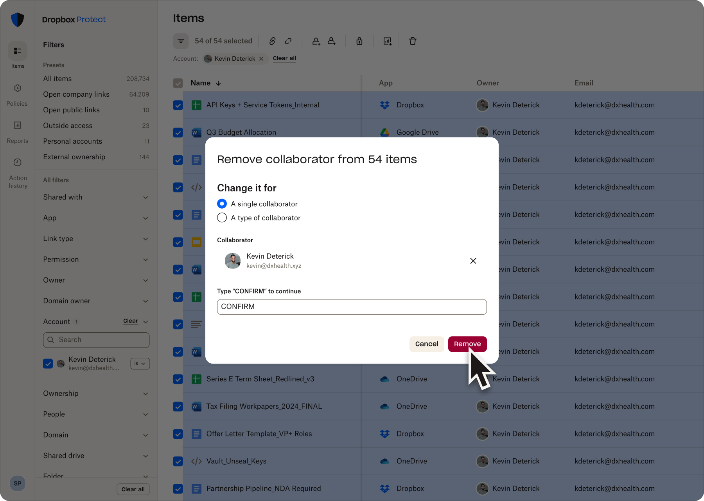Select the Outside access preset
The image size is (704, 501).
tap(96, 126)
